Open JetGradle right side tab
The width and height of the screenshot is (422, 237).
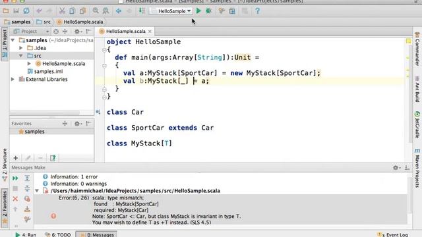pyautogui.click(x=417, y=124)
